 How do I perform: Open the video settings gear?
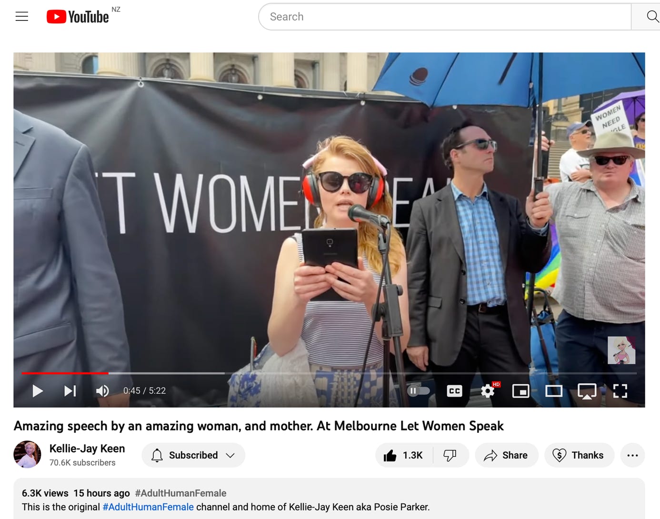pos(488,391)
